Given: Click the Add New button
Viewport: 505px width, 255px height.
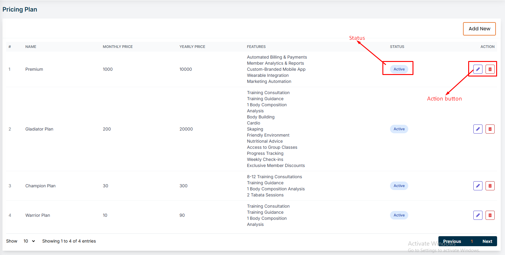Looking at the screenshot, I should pos(479,29).
